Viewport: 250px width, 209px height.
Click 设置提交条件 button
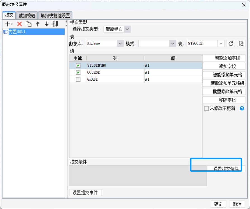[226, 168]
